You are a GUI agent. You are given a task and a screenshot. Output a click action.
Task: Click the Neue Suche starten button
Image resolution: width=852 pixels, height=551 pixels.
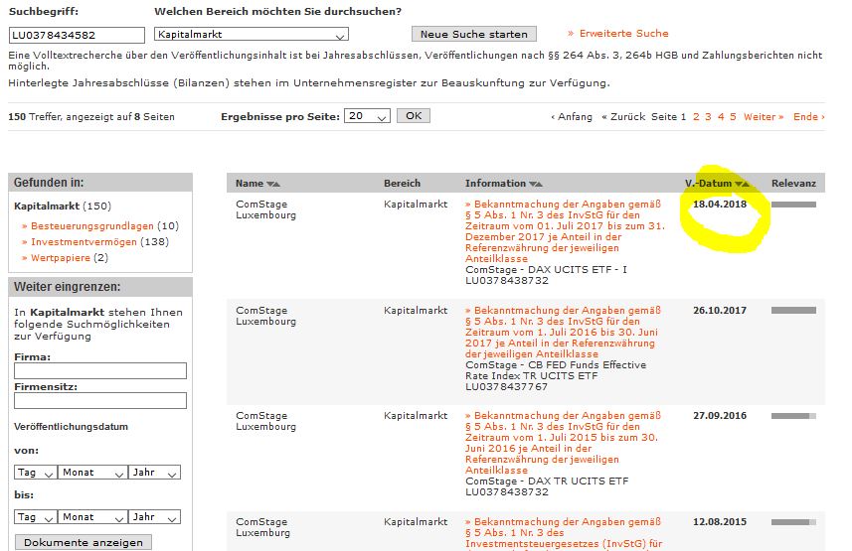(474, 34)
